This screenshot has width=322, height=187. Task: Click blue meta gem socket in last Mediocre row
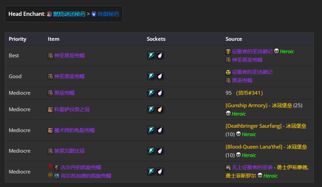(151, 172)
